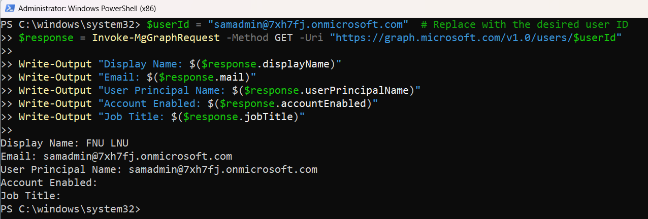This screenshot has width=648, height=219.
Task: Click the 'Account Enabled:' output line
Action: (49, 182)
